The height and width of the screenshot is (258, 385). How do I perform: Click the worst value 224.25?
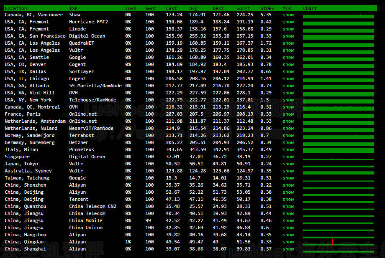click(245, 15)
